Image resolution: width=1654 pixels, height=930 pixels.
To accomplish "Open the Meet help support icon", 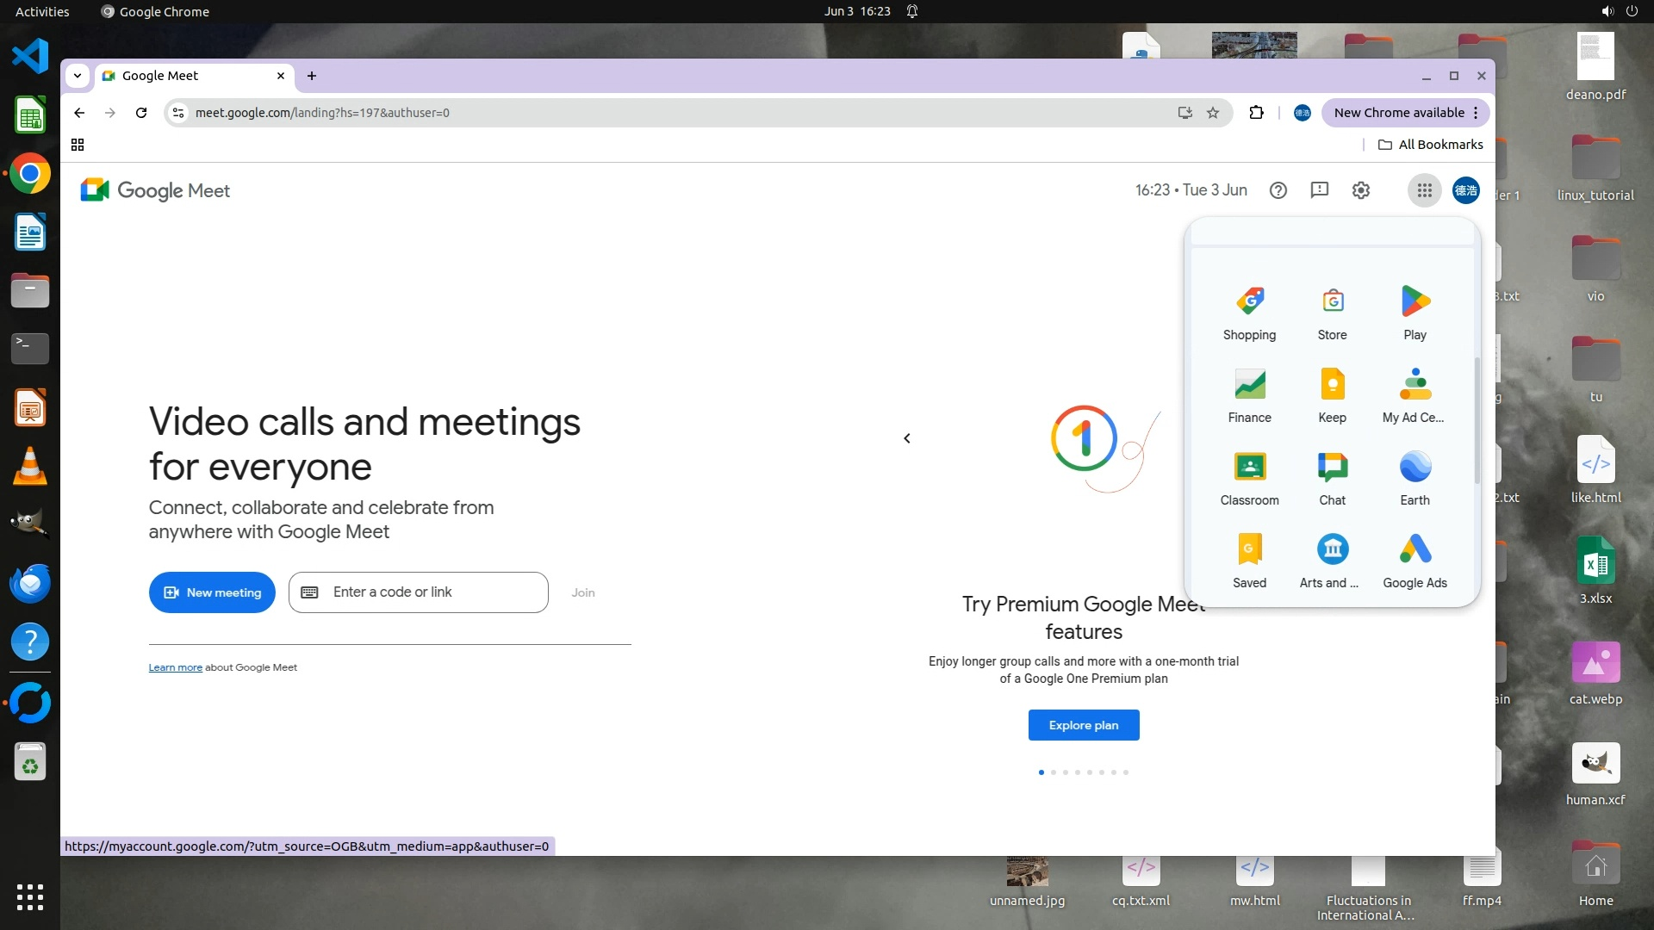I will [1278, 190].
